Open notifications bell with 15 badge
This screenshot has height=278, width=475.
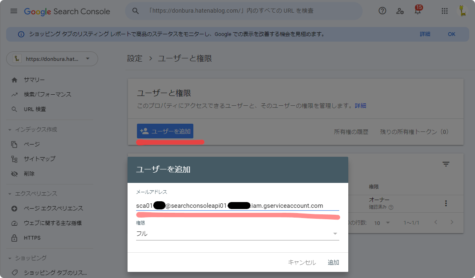[418, 10]
